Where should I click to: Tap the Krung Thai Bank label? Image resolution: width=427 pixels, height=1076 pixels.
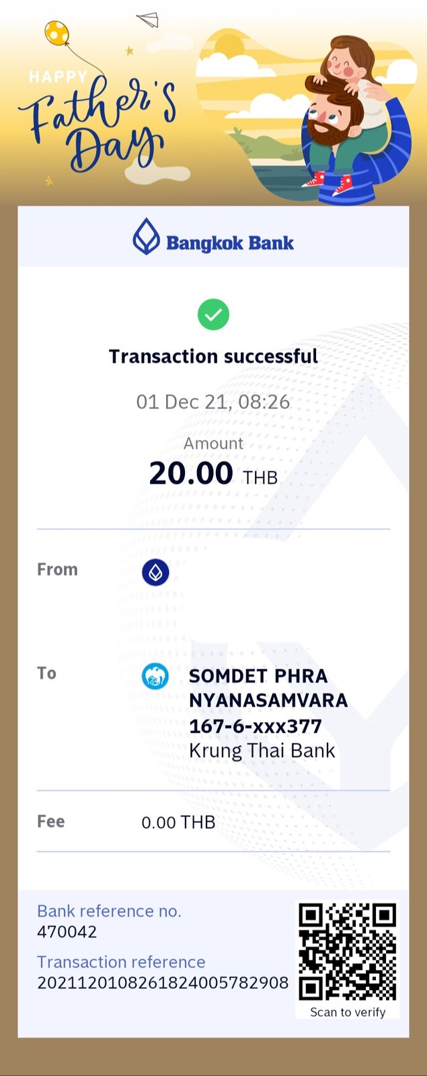262,751
